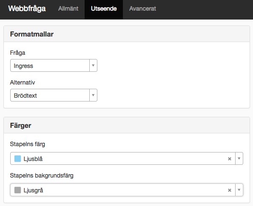This screenshot has height=206, width=253.
Task: Click the Stapelns färg label
Action: (x=28, y=144)
